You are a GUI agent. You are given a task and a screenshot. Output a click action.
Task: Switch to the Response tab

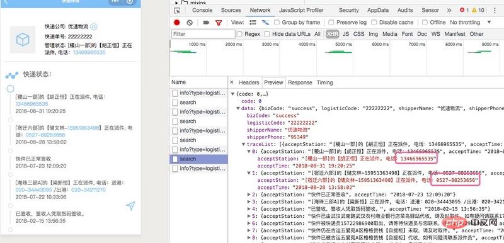point(300,82)
